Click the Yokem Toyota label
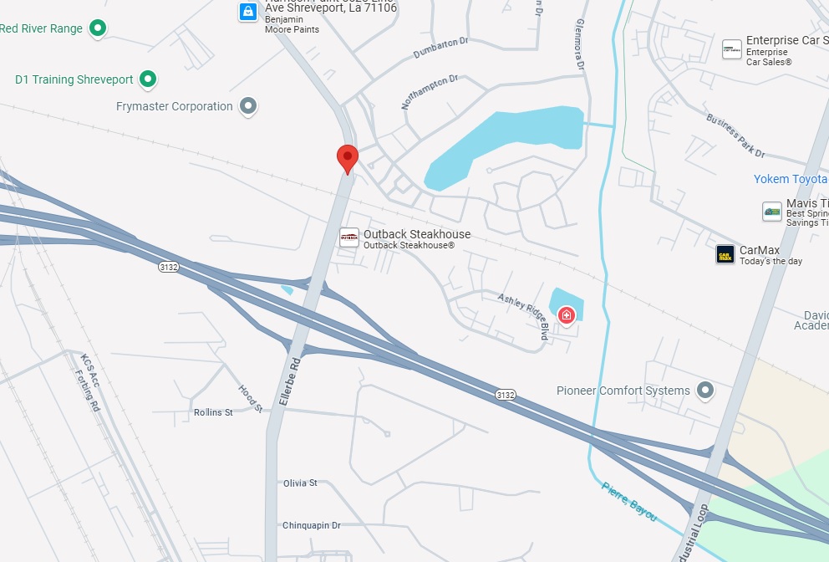This screenshot has height=562, width=829. pos(791,180)
